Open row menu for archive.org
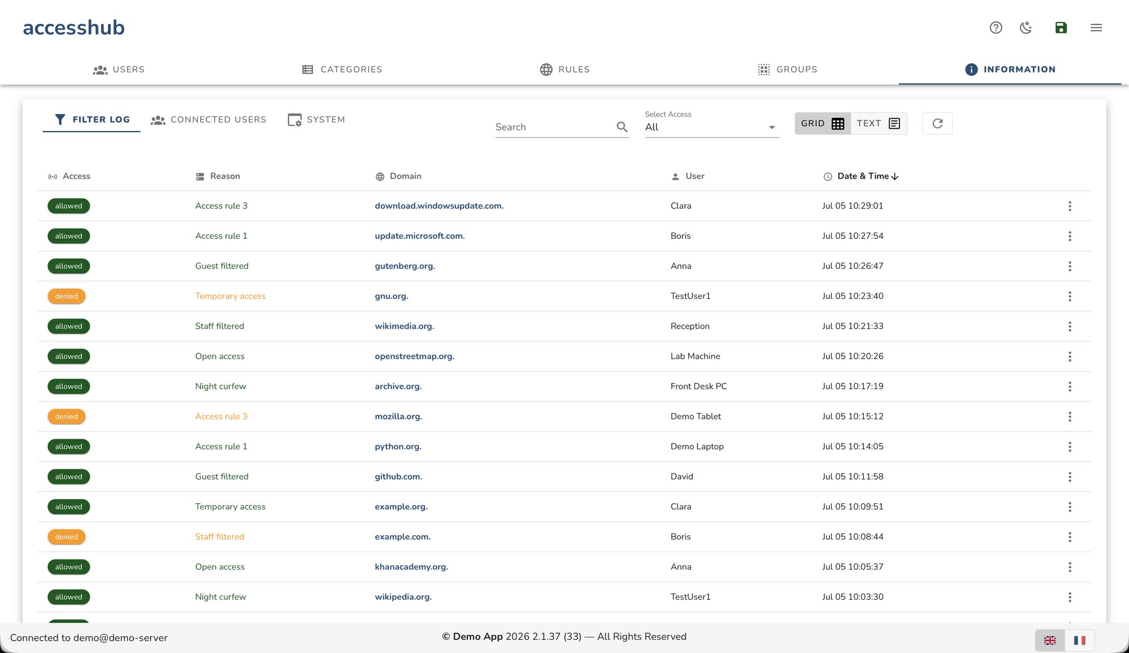 [1070, 387]
